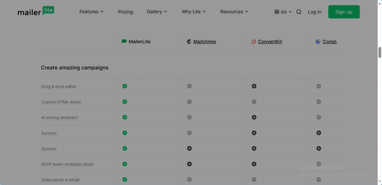Click the MailerLite column header text
The image size is (382, 185).
pyautogui.click(x=140, y=42)
